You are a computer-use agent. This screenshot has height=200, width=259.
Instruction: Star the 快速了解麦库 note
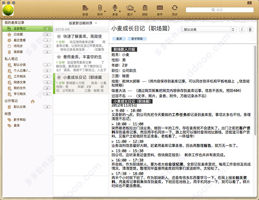pos(59,36)
